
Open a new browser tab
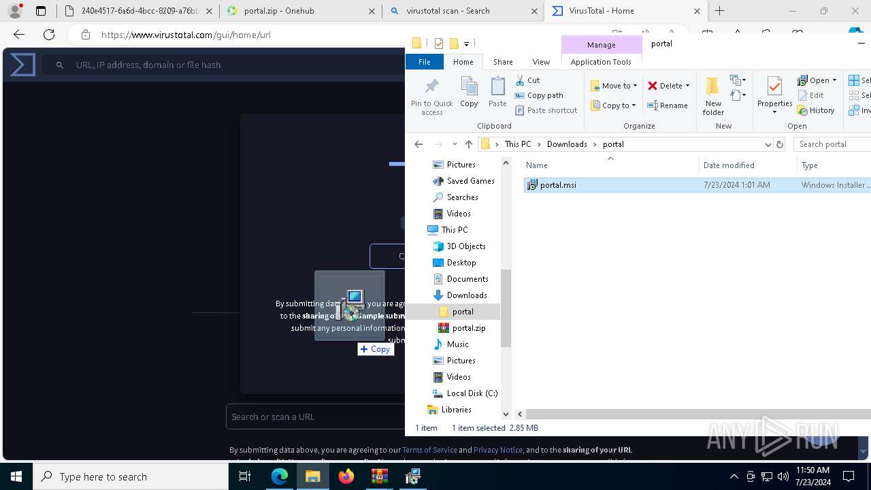coord(719,11)
